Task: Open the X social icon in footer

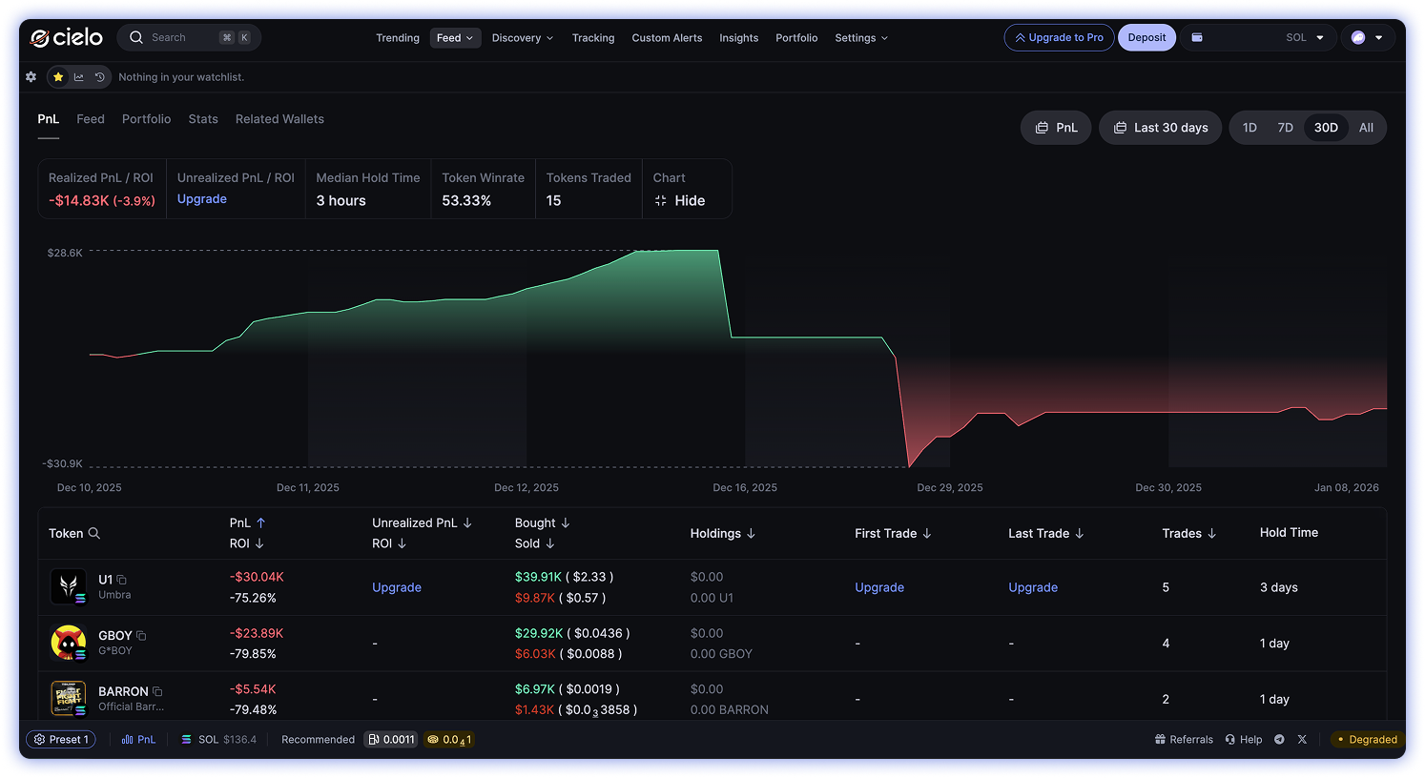Action: 1302,740
